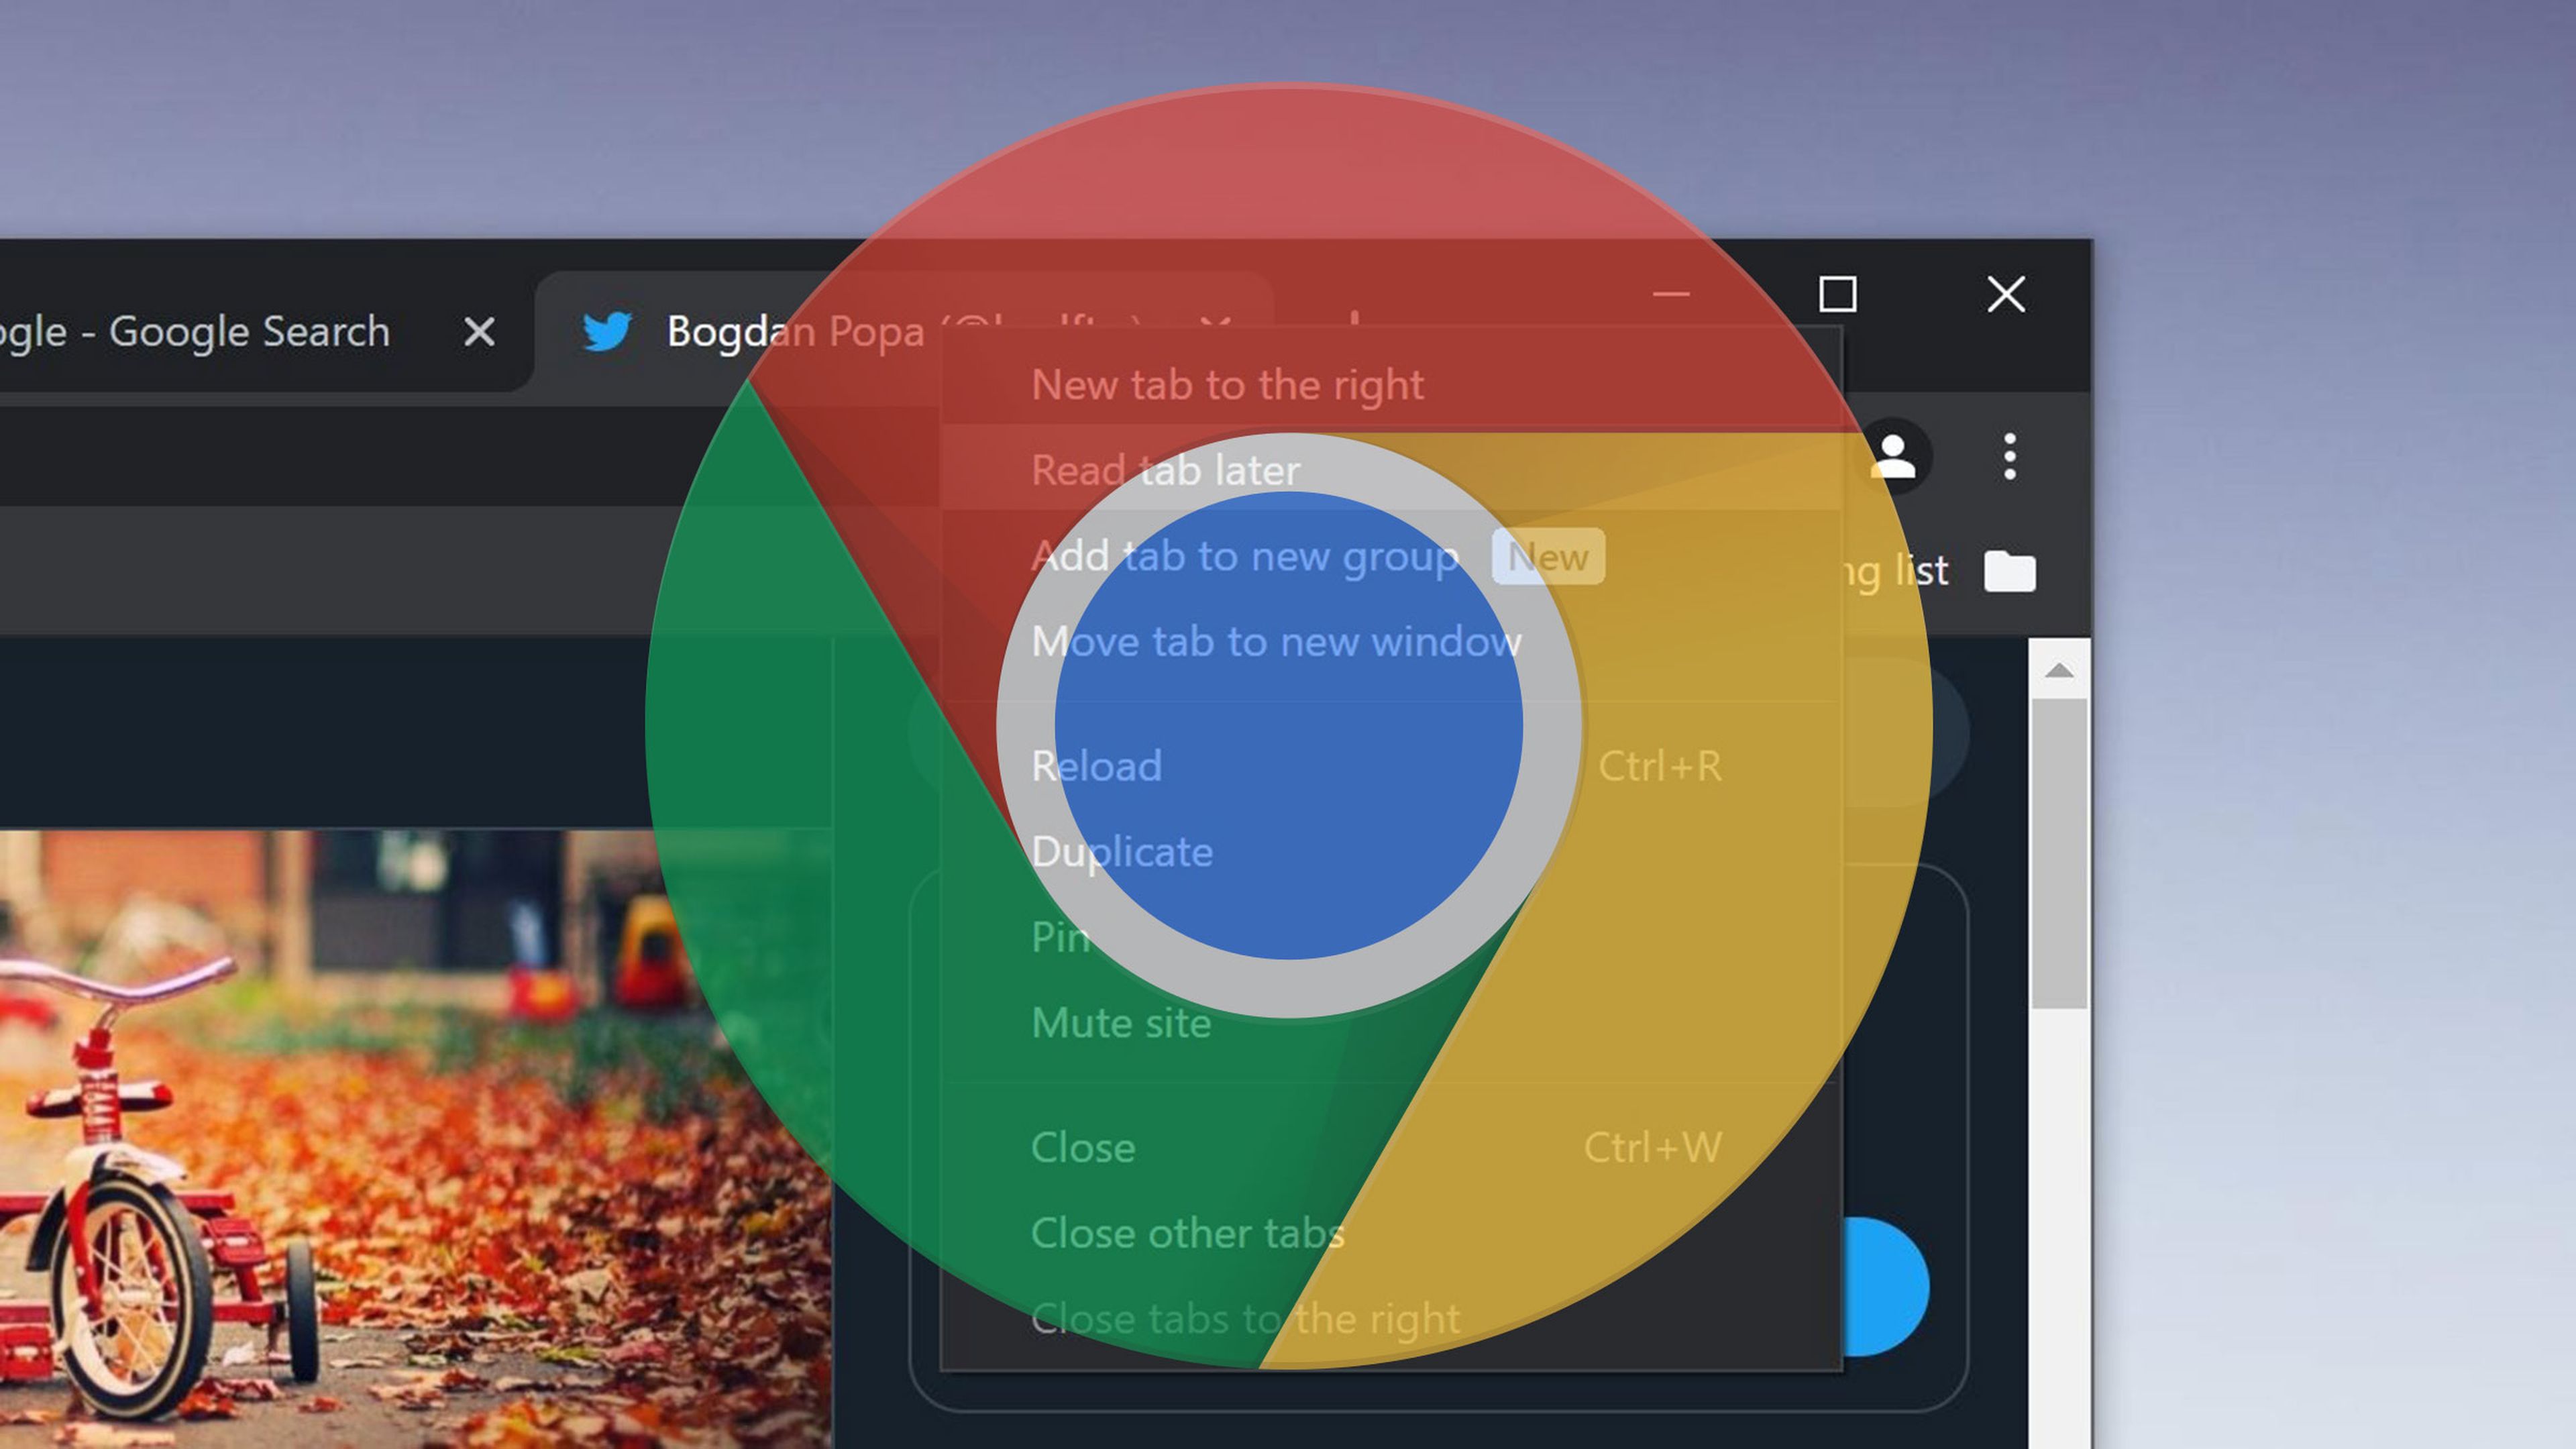Close the Google Search tab

tap(479, 331)
